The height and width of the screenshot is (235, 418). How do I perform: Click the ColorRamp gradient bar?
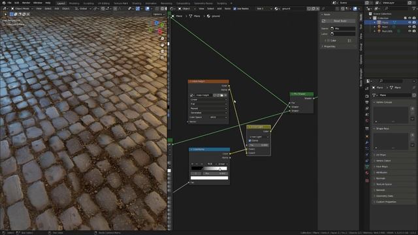click(x=209, y=168)
